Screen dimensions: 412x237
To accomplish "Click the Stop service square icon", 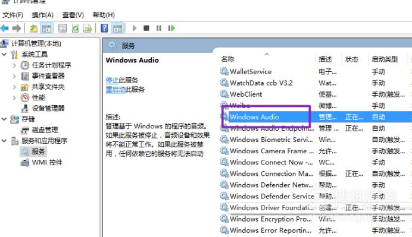I will coord(146,28).
